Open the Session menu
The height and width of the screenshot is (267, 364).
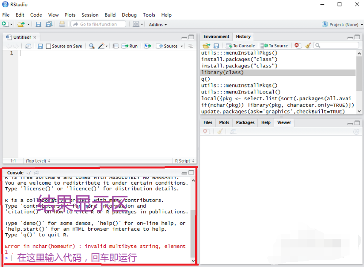(90, 15)
